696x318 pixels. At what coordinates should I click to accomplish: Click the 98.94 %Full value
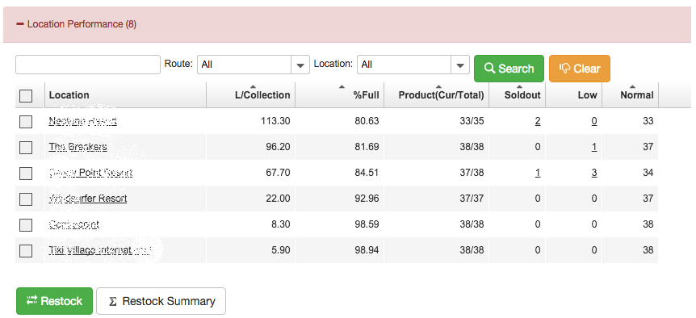point(367,250)
